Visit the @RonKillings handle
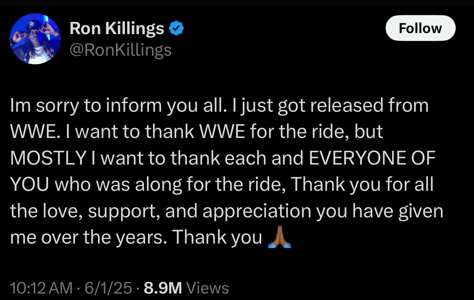Viewport: 474px width, 300px height. pyautogui.click(x=121, y=50)
